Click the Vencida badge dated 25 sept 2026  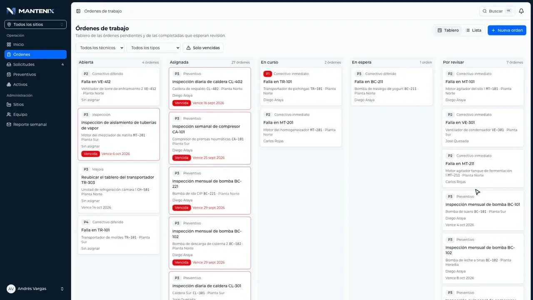(x=182, y=158)
